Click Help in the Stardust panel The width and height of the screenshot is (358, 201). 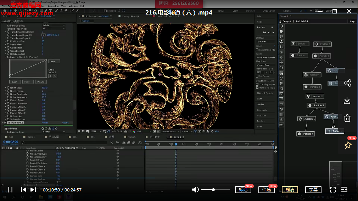click(x=352, y=21)
